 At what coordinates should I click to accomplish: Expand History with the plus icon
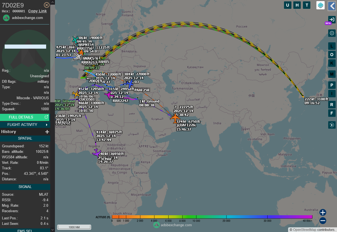click(x=47, y=132)
